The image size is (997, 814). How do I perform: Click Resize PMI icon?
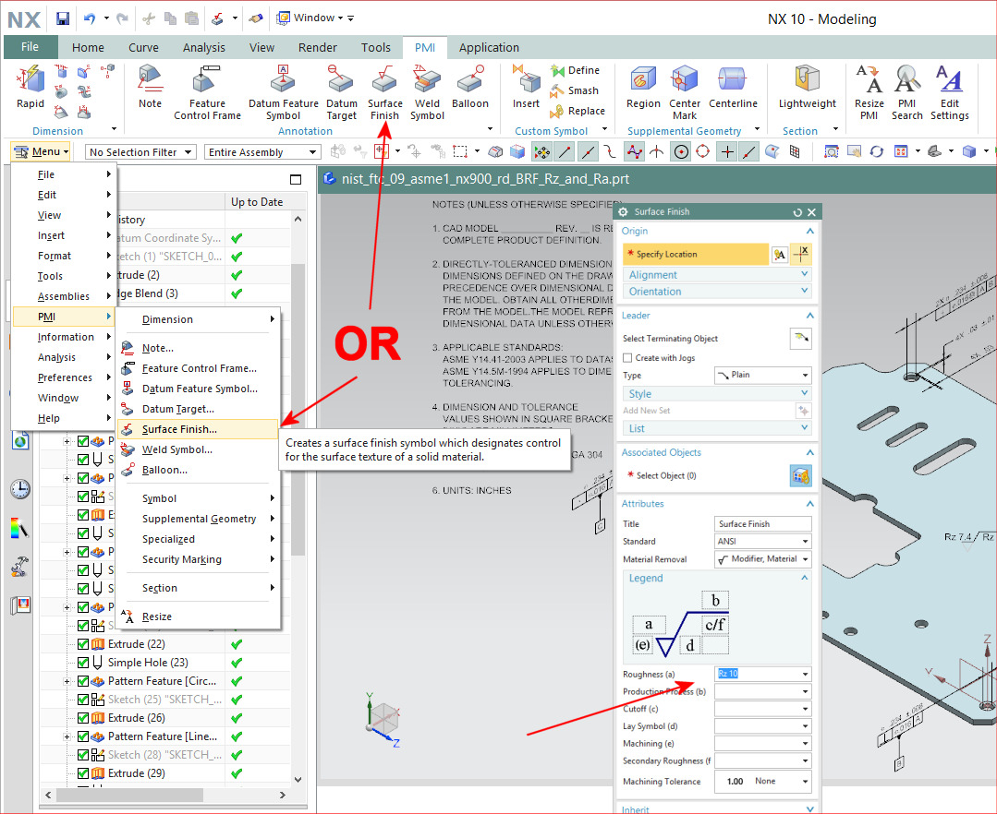tap(869, 92)
